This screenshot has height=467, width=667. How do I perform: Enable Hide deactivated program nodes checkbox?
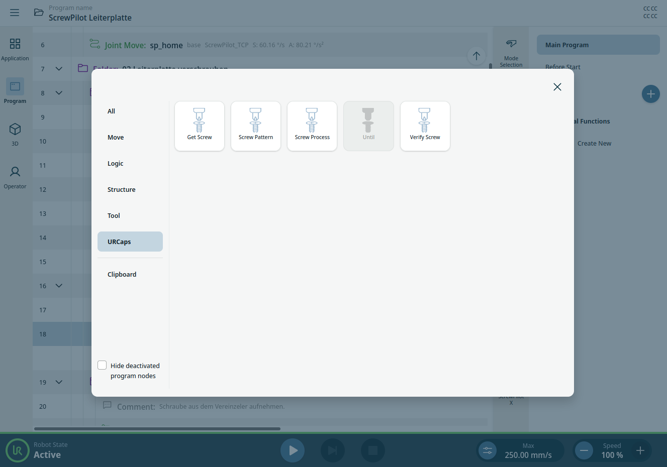[102, 365]
